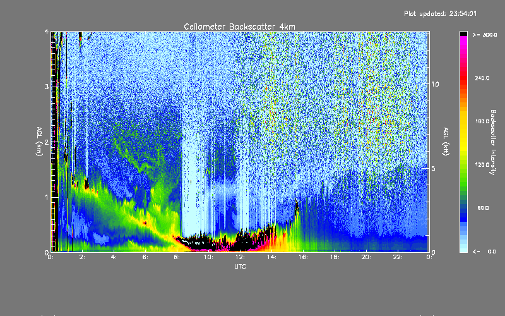Select the 'UTC' x-axis label
Screen dimensions: 505x316
[x=240, y=266]
